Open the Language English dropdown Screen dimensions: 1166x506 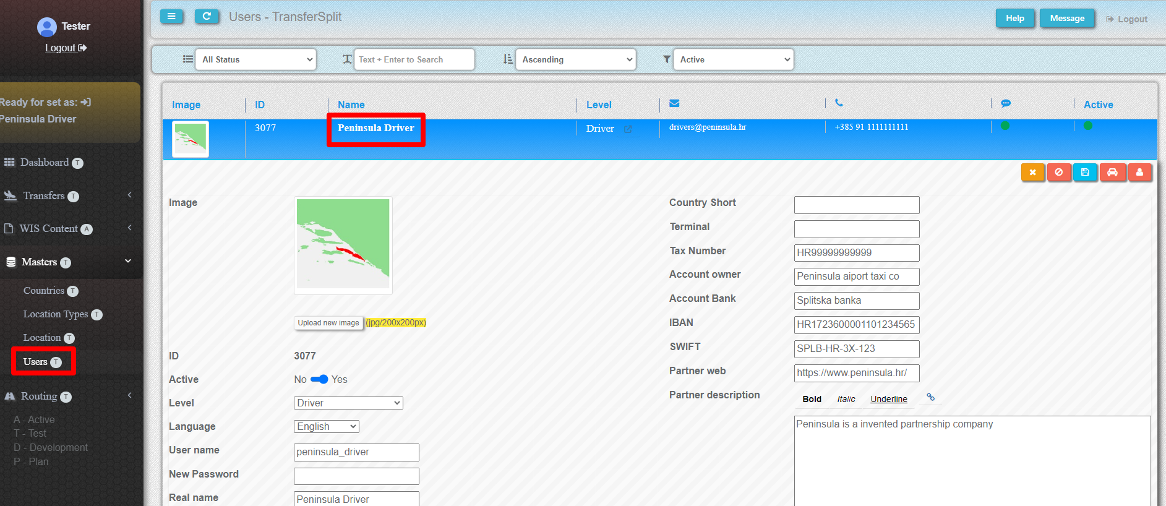pyautogui.click(x=326, y=426)
